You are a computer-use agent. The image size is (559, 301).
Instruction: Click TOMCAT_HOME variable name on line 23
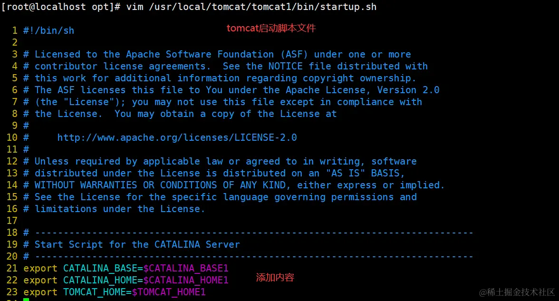coord(94,292)
